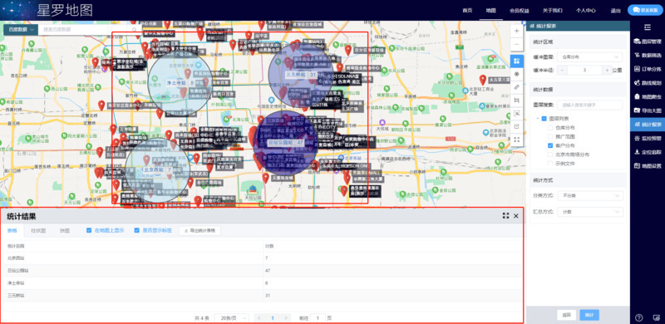
Task: Open the 20条/页 page size dropdown
Action: click(x=233, y=317)
